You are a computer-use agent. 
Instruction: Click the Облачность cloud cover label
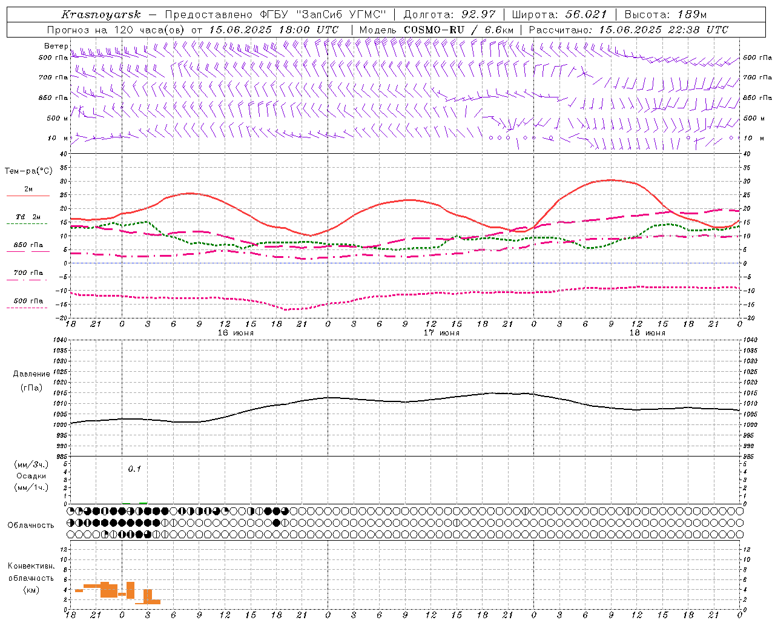[31, 526]
